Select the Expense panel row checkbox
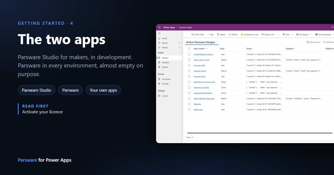This screenshot has height=175, width=334. pos(189,76)
